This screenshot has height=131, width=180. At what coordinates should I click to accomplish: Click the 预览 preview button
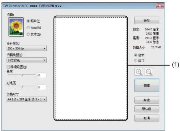(x=147, y=21)
